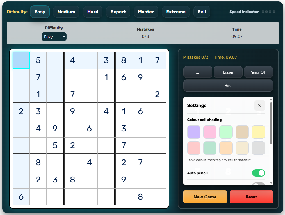
Task: Open the hamburger menu above the Eraser
Action: tap(198, 72)
